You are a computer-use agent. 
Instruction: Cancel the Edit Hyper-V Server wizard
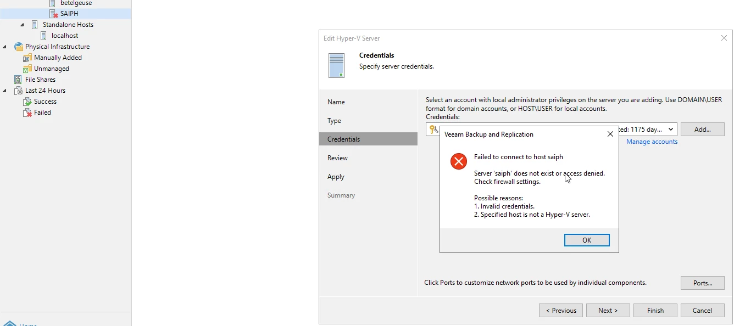702,311
